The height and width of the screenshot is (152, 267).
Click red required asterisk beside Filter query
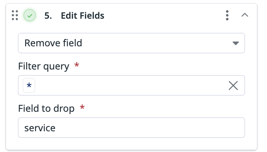click(x=77, y=65)
